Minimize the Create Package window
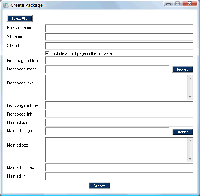The height and width of the screenshot is (196, 200). point(169,4)
